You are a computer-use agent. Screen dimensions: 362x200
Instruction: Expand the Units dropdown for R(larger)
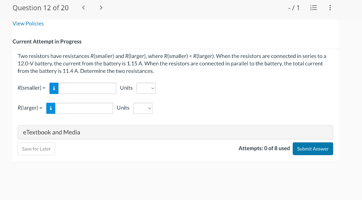point(143,108)
